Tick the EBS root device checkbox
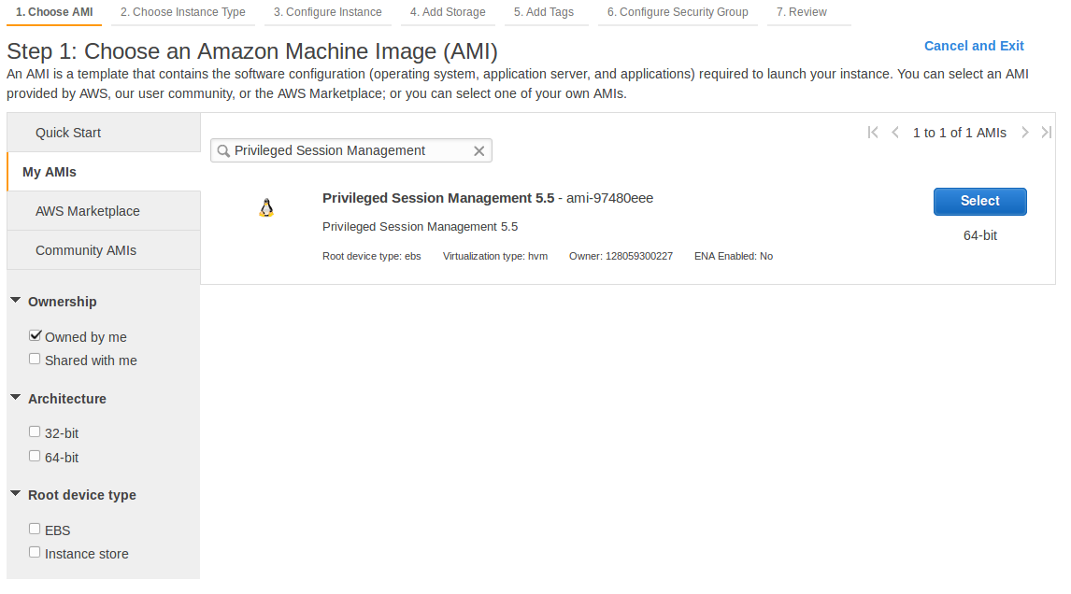Viewport: 1071px width, 594px height. coord(36,530)
